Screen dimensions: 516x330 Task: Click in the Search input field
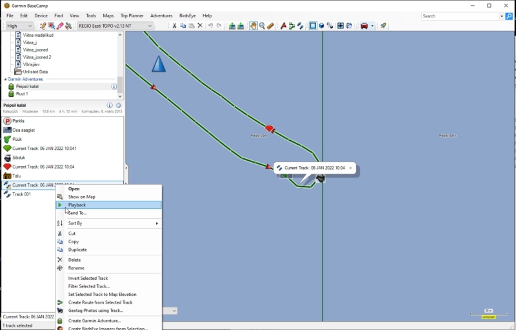point(460,16)
